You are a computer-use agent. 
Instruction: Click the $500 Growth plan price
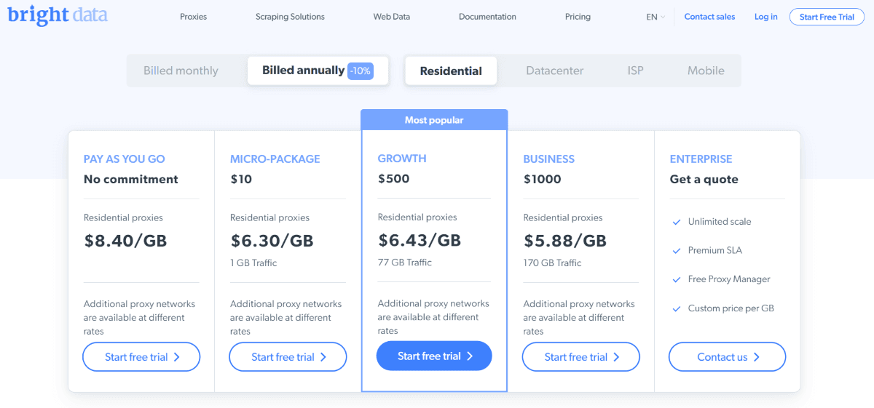(x=394, y=178)
